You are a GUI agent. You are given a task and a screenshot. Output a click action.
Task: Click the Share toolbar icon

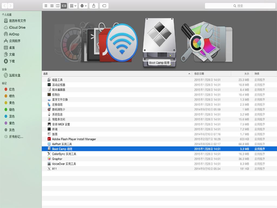pyautogui.click(x=94, y=6)
